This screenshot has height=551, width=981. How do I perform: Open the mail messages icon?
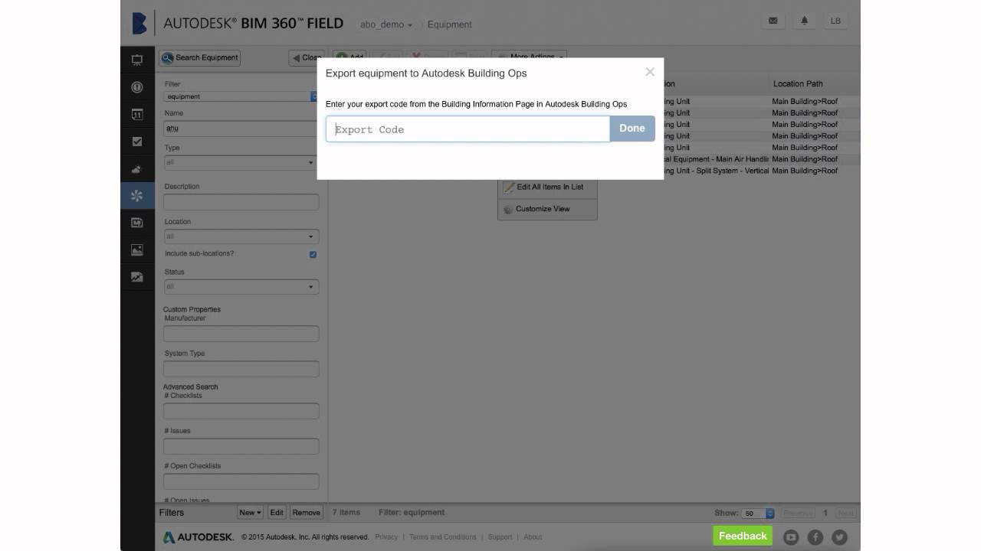click(x=773, y=21)
